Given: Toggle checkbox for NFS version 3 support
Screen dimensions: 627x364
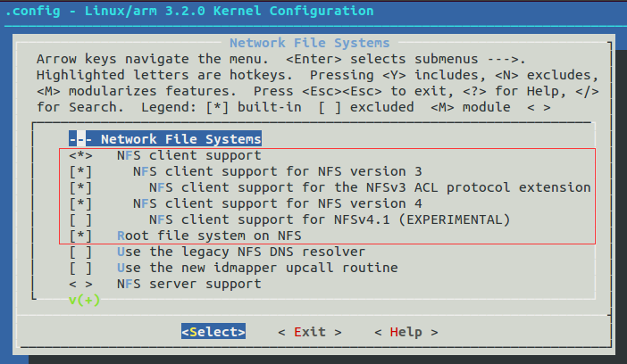Looking at the screenshot, I should coord(80,172).
